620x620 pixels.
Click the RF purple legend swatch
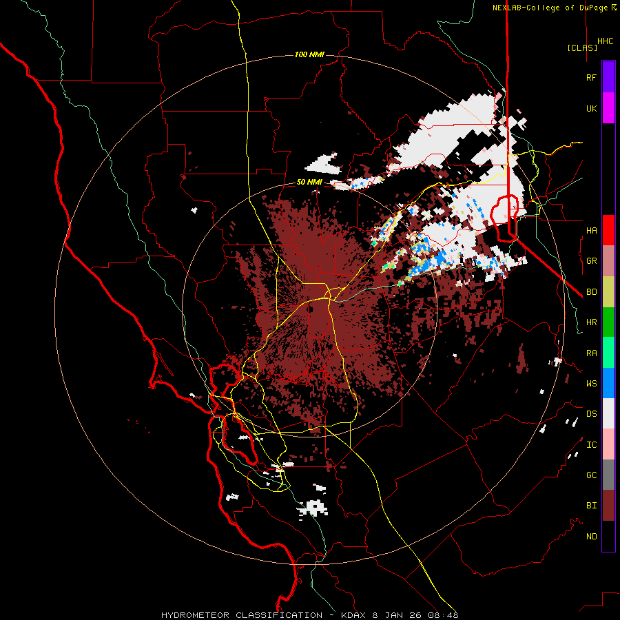point(608,77)
